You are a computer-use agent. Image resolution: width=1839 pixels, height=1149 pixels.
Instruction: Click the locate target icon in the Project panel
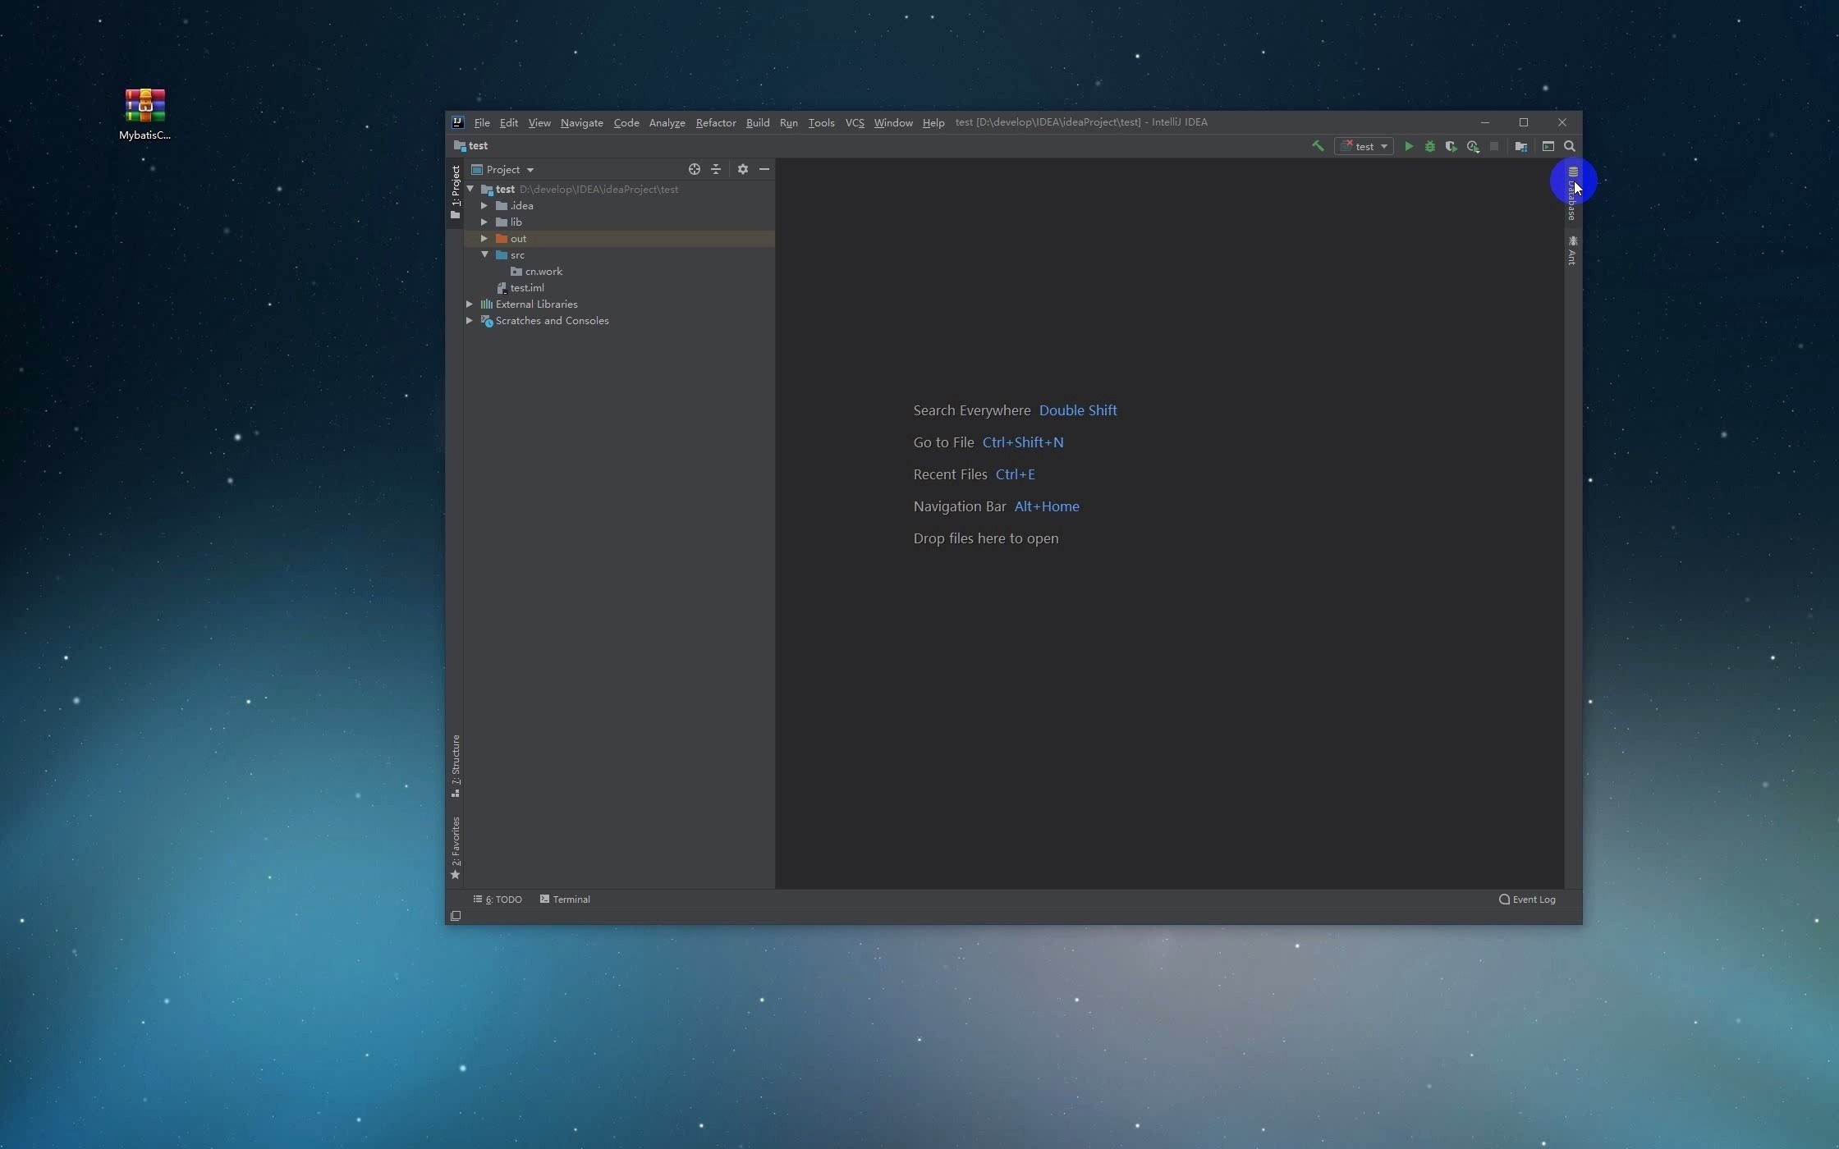pos(695,169)
